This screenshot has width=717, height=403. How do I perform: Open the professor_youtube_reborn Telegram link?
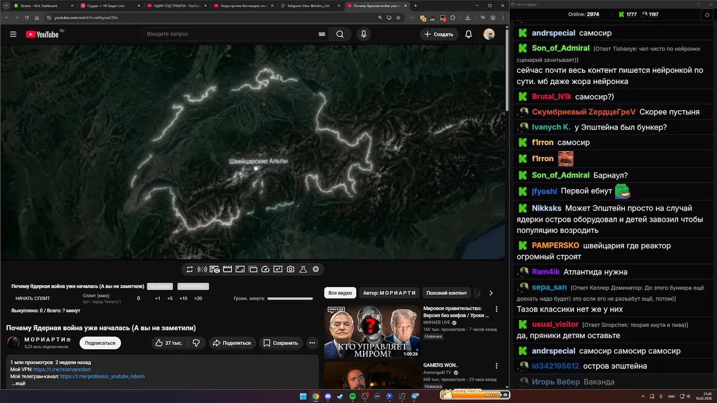click(x=103, y=377)
